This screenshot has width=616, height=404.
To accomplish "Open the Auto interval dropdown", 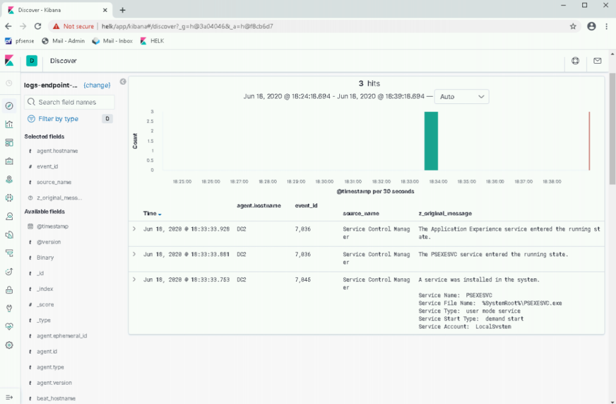I will coord(461,97).
